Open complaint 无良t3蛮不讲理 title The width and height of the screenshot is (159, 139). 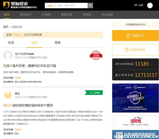(30, 66)
